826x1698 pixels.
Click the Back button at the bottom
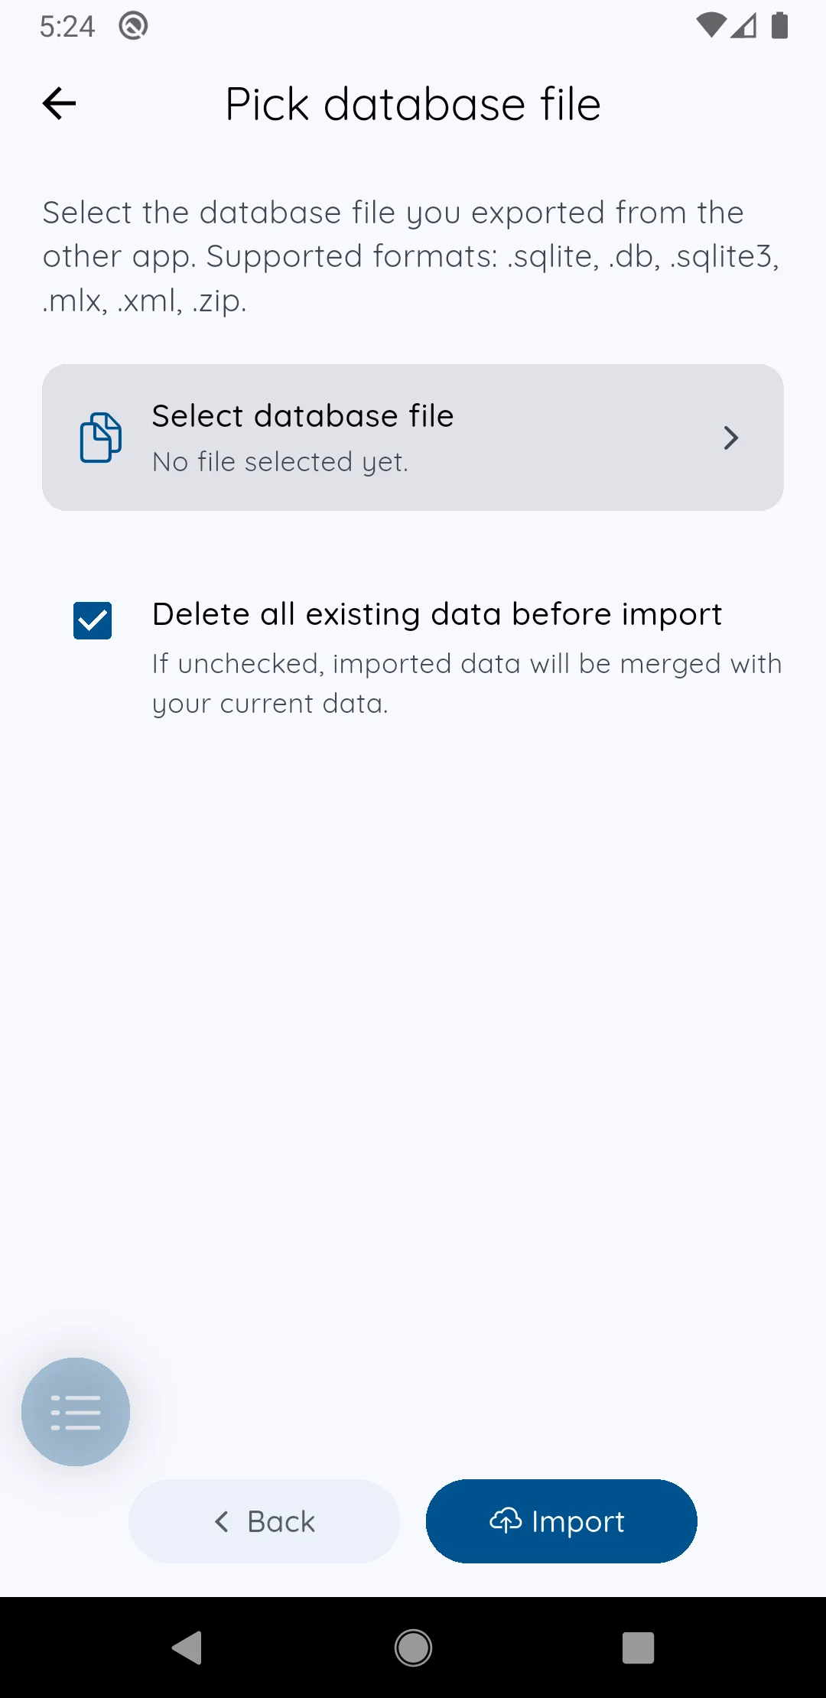[x=265, y=1521]
